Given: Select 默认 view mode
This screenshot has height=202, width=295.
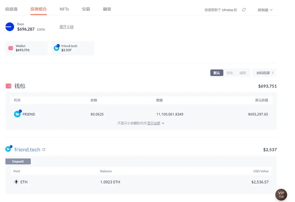Looking at the screenshot, I should coord(217,73).
